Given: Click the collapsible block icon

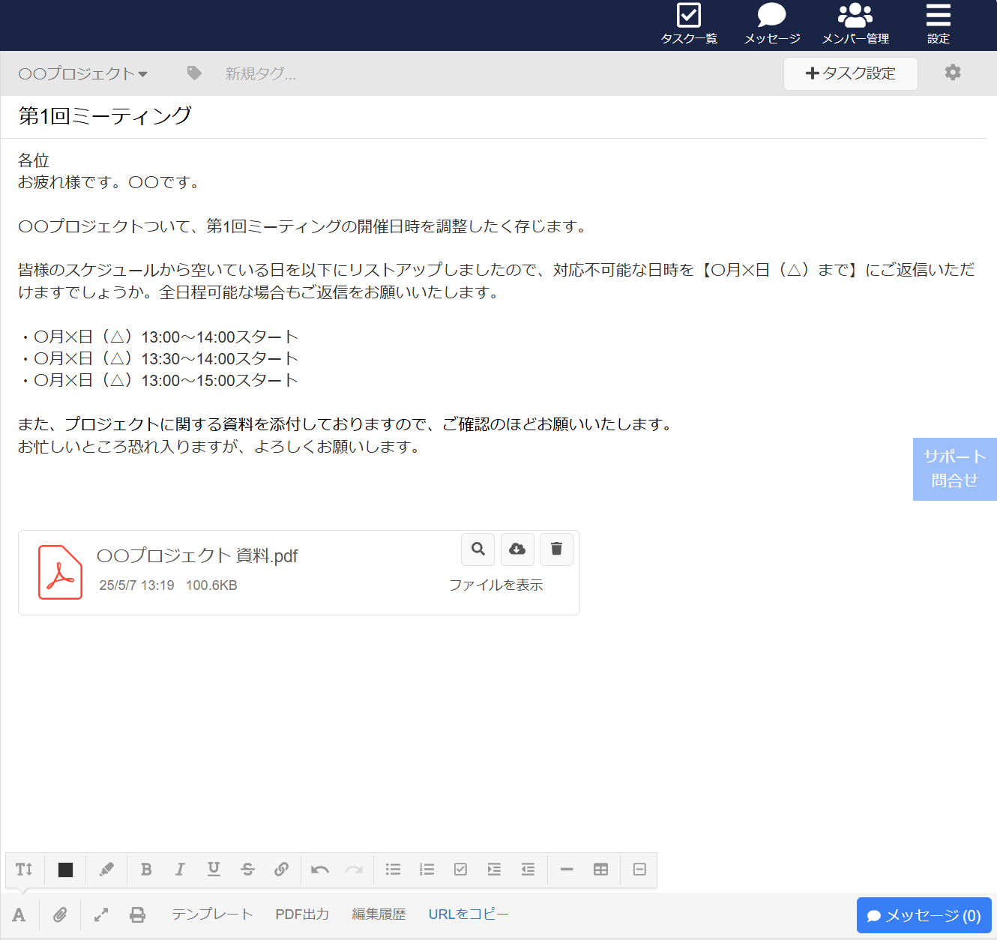Looking at the screenshot, I should 639,870.
